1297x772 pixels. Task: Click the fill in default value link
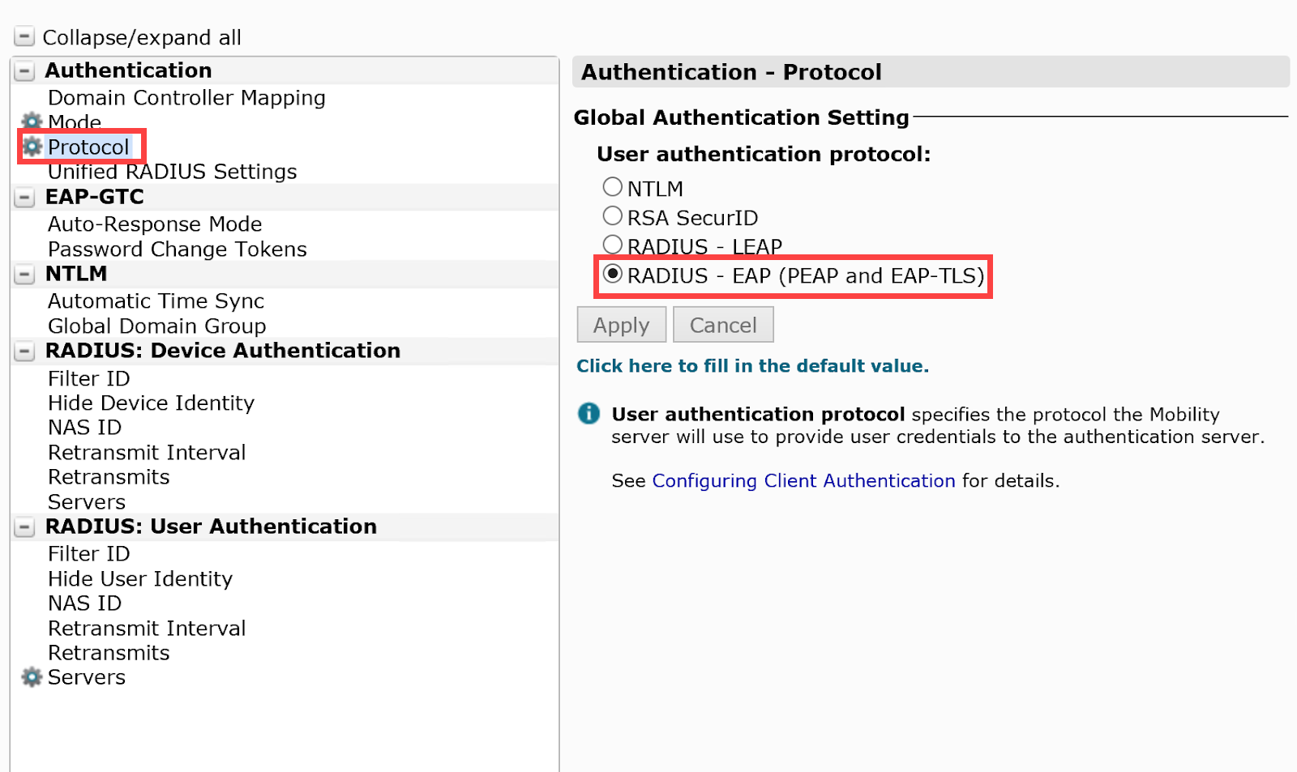752,366
